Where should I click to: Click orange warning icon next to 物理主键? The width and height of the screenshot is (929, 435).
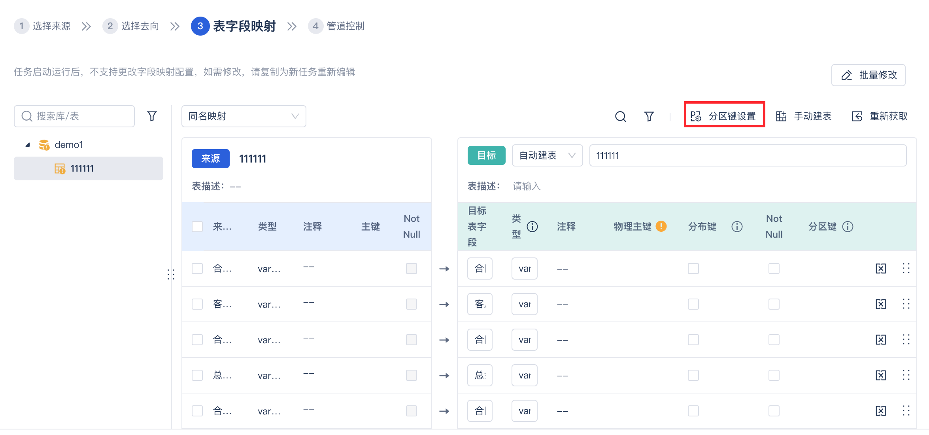coord(661,226)
